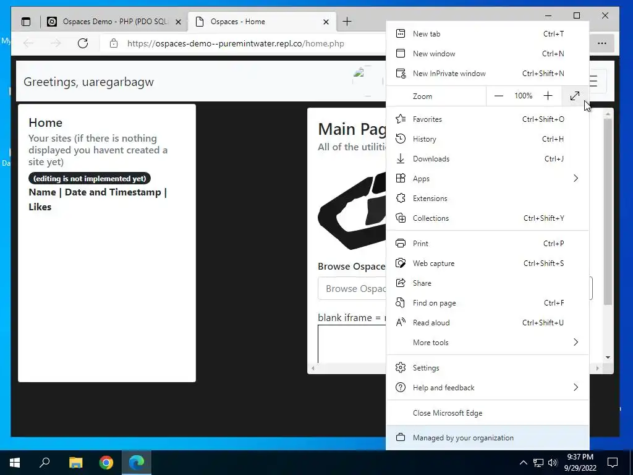This screenshot has height=475, width=633.
Task: Click the Apps grid icon
Action: click(401, 178)
